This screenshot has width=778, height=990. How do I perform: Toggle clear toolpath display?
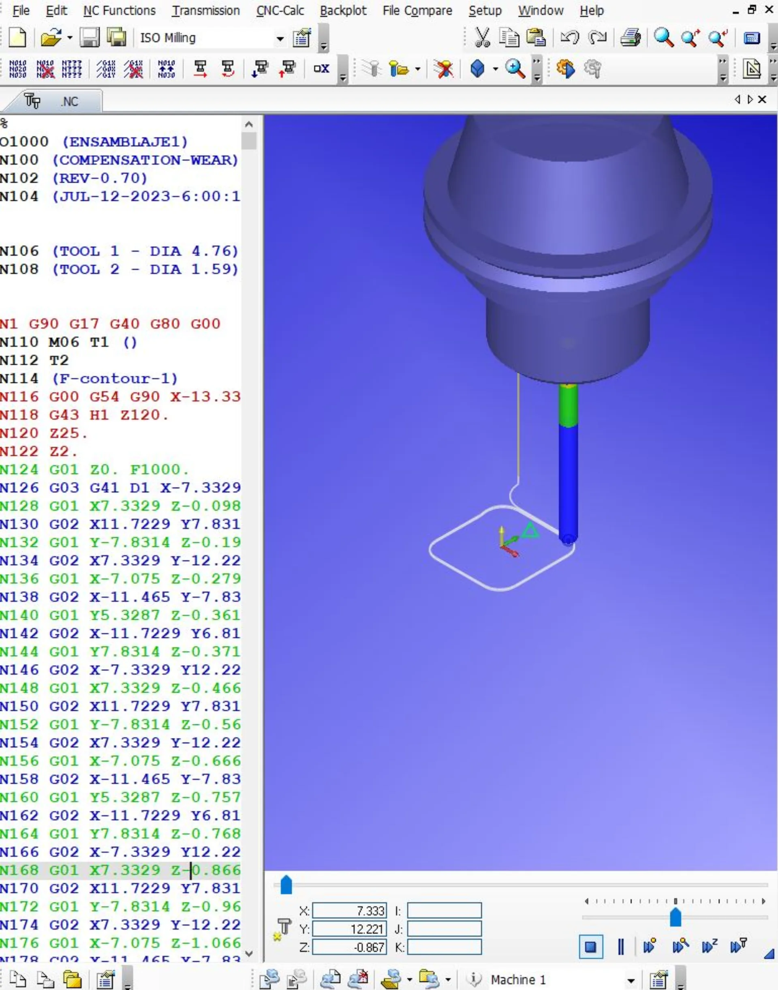point(444,69)
